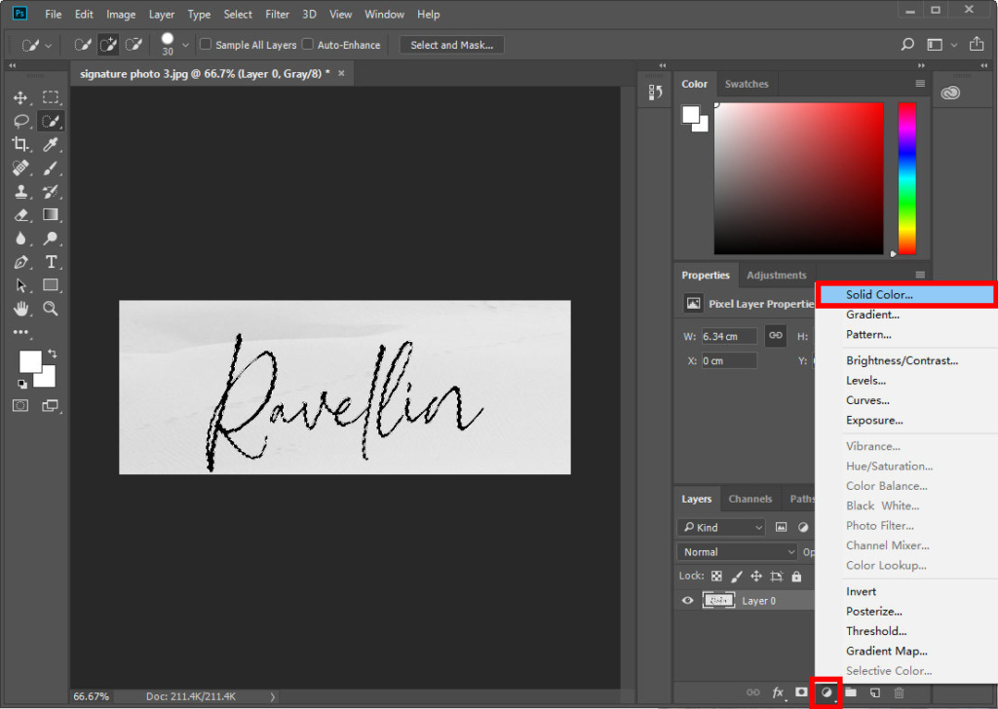Open the Add layer style fx menu

(777, 692)
